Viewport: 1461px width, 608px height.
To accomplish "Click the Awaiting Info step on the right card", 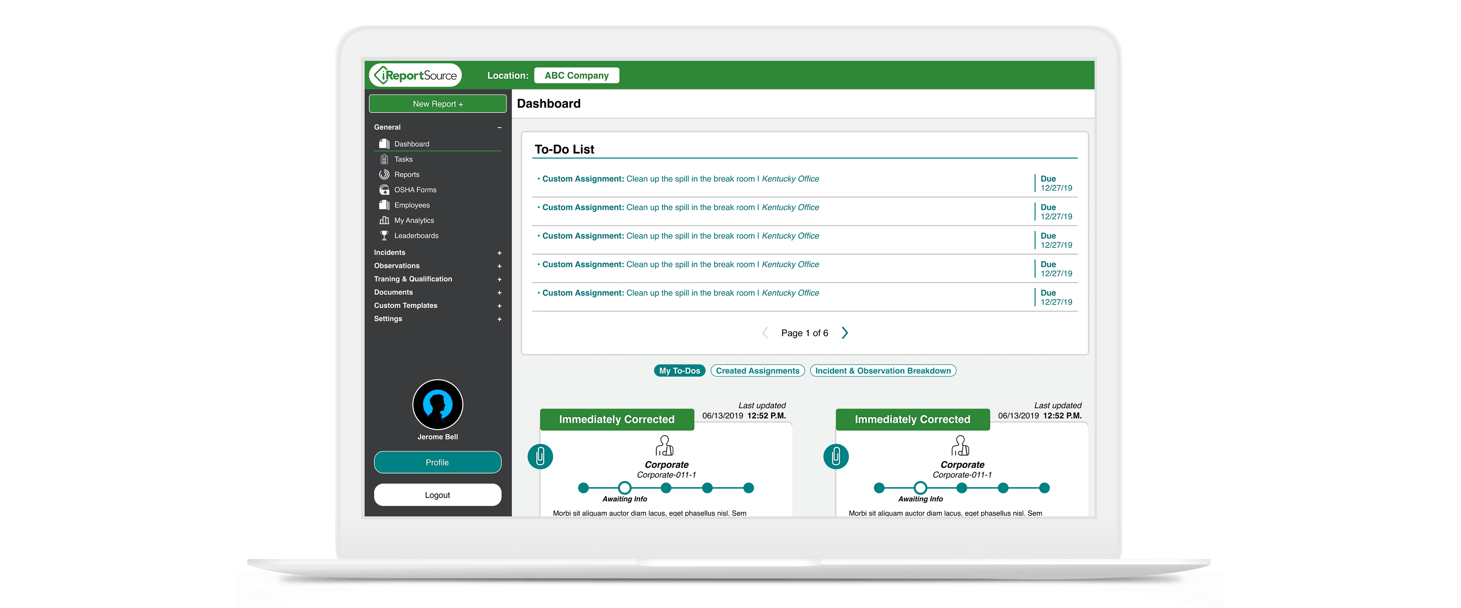I will pos(920,488).
